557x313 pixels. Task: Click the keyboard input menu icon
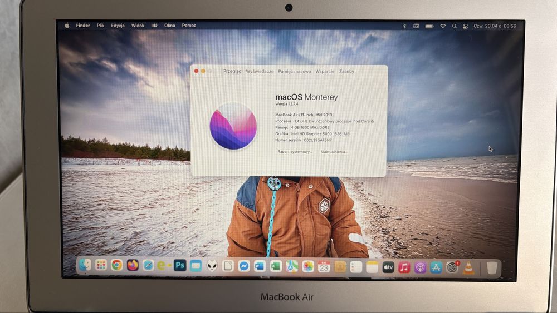pos(416,26)
